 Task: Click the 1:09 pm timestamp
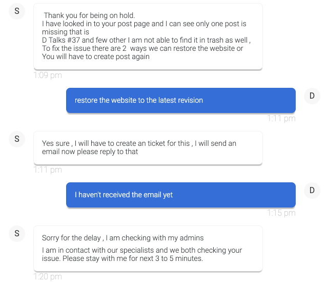click(48, 76)
